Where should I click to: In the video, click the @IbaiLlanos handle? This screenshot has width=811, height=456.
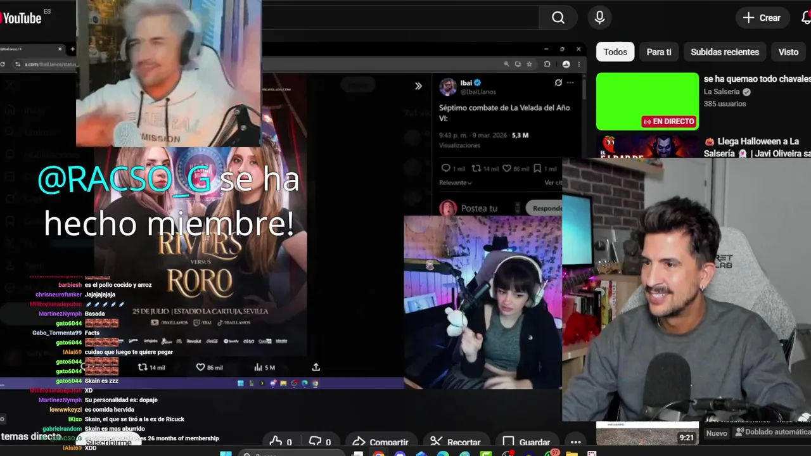coord(478,92)
